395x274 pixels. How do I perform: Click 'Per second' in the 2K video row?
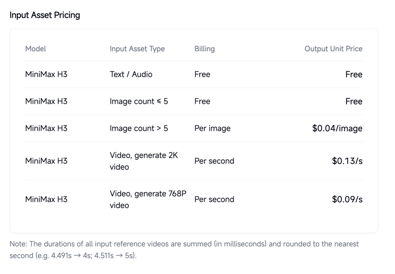pos(214,161)
